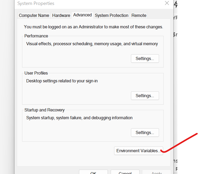Click the System Properties title bar text
The image size is (198, 174).
pos(36,4)
